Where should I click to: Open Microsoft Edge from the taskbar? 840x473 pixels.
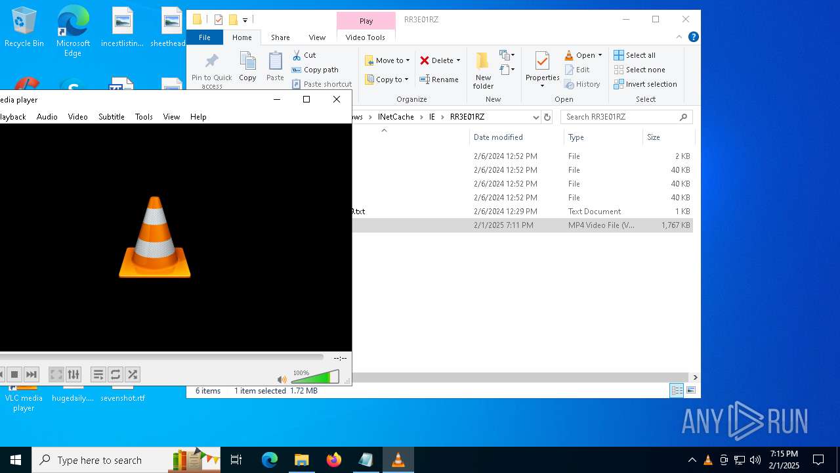pyautogui.click(x=270, y=460)
